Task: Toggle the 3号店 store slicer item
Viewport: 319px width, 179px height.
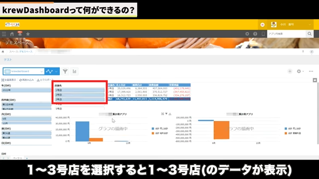Action: [x=80, y=99]
